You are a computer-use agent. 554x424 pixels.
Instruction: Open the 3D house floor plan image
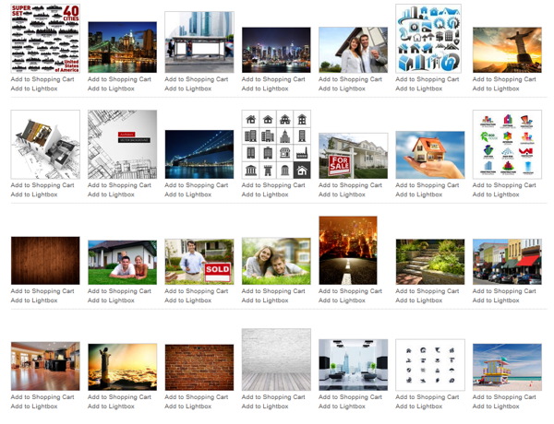(x=44, y=145)
